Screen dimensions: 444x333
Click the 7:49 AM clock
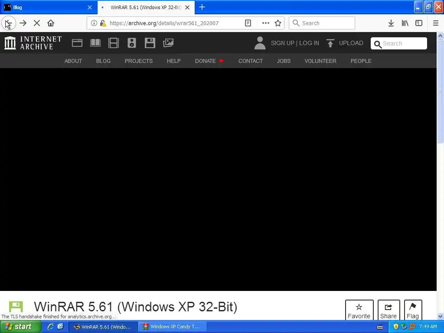click(x=428, y=326)
